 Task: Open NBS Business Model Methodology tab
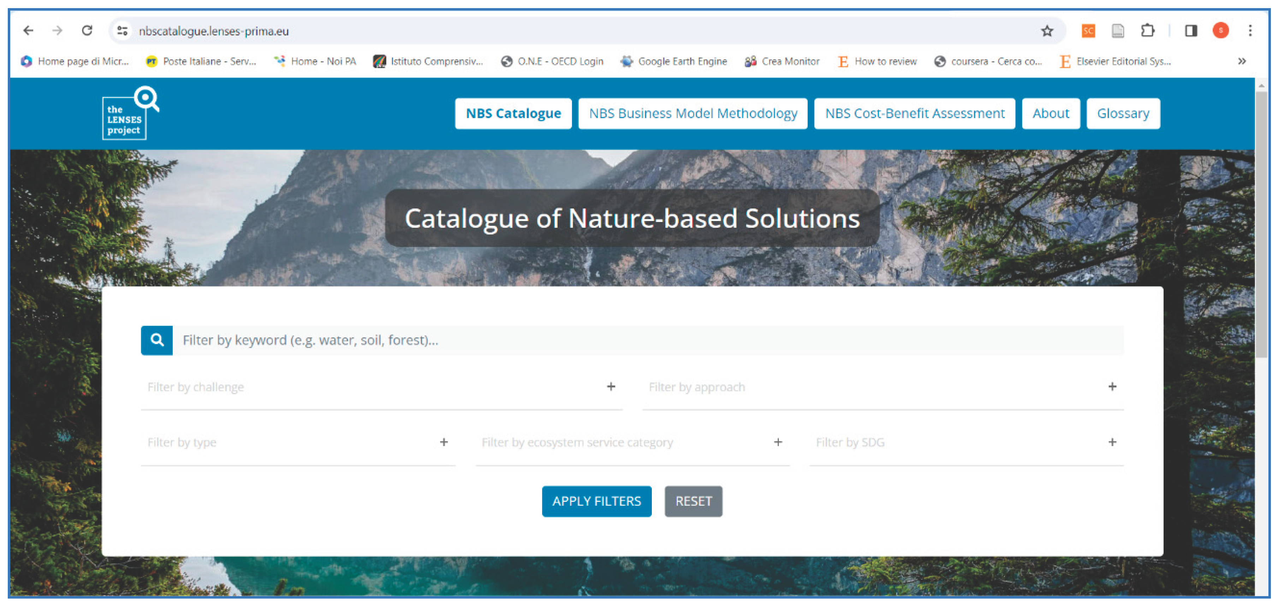[692, 114]
